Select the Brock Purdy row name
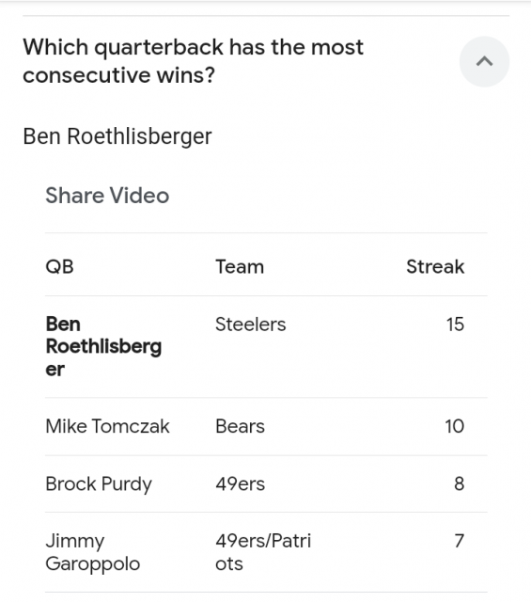Screen dimensions: 531x602 pos(99,484)
